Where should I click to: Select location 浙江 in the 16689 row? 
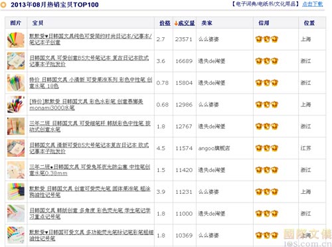[305, 61]
